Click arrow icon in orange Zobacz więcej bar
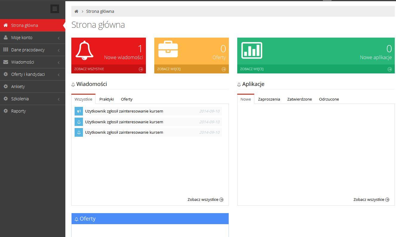This screenshot has height=237, width=396. (224, 69)
